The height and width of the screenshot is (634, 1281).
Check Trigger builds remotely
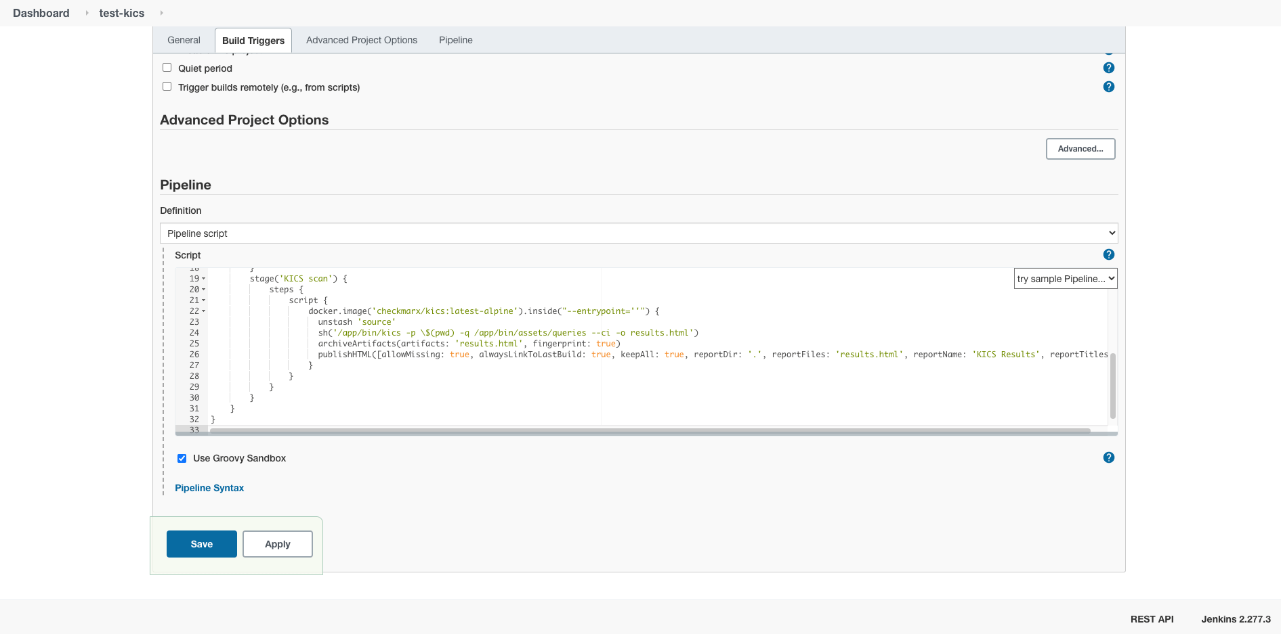pyautogui.click(x=167, y=86)
